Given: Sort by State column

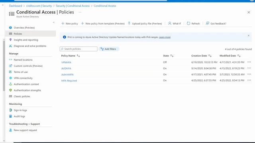Looking at the screenshot, I should point(168,56).
